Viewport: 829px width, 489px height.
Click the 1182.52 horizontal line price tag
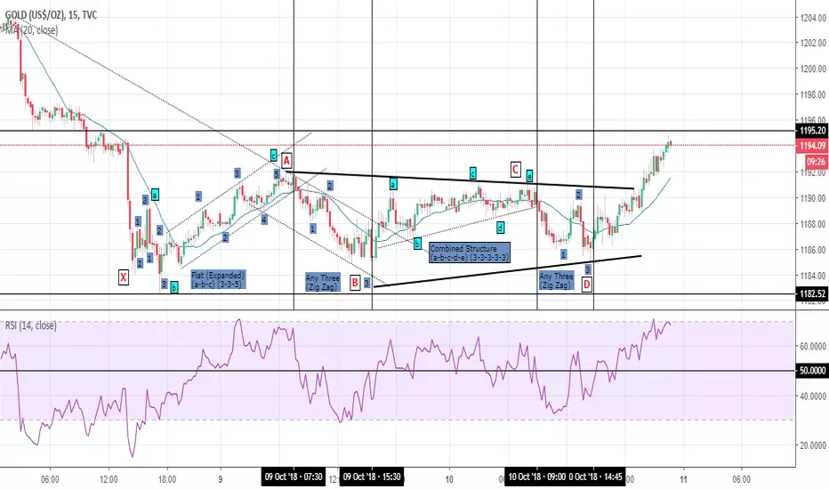[812, 293]
